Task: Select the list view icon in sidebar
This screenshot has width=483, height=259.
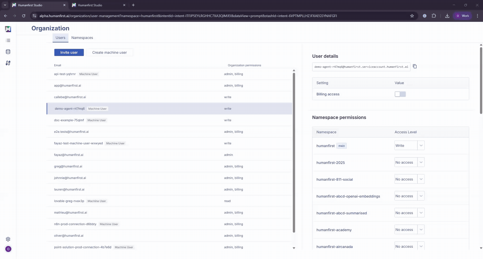Action: [8, 40]
